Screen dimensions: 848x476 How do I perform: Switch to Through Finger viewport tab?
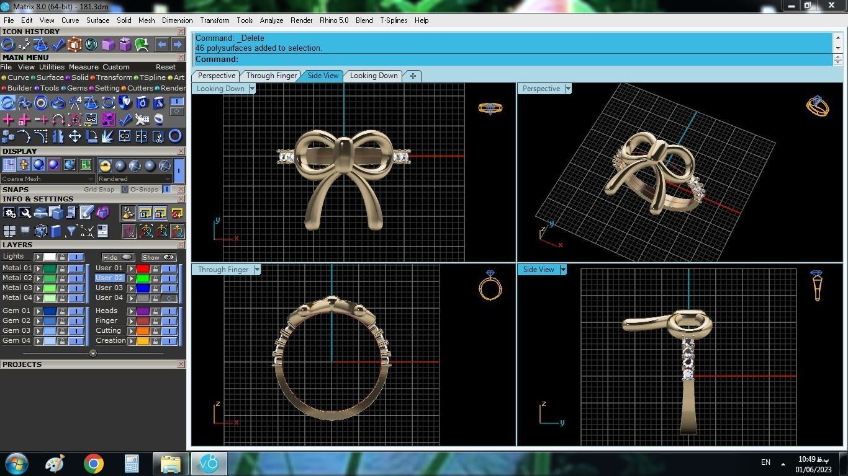click(x=271, y=76)
